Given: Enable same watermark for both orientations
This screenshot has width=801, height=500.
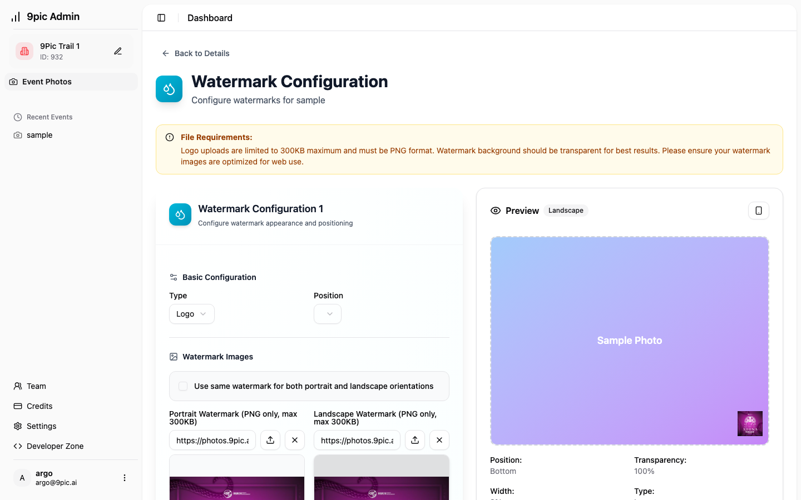Looking at the screenshot, I should [x=183, y=386].
